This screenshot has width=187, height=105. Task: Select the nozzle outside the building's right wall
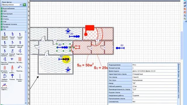click(x=120, y=48)
